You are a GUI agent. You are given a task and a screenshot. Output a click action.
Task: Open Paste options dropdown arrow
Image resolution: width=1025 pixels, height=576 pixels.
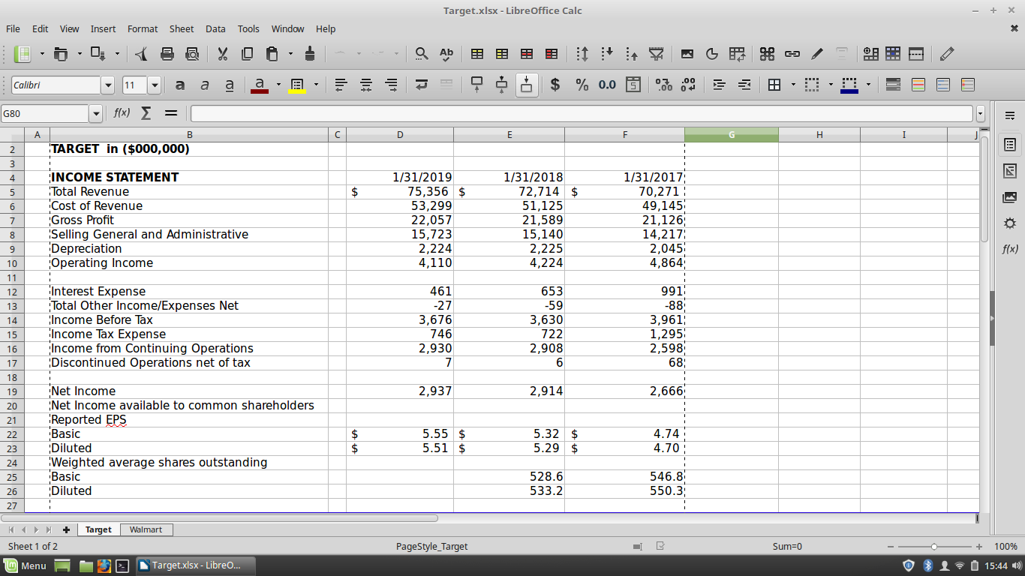point(290,54)
